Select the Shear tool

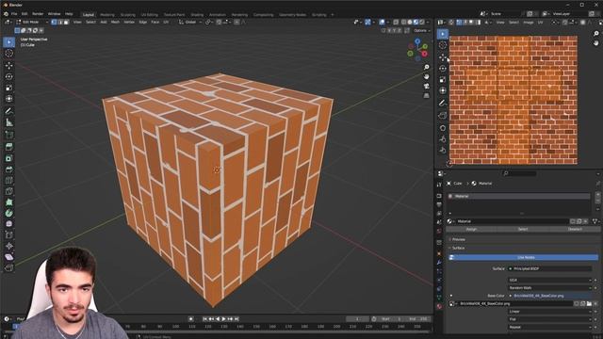click(x=8, y=257)
